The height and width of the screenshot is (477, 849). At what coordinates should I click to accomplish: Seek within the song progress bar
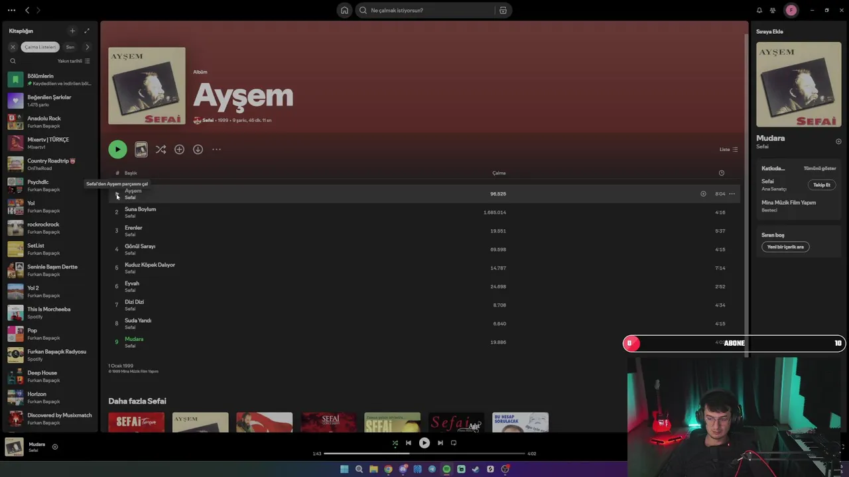coord(424,454)
